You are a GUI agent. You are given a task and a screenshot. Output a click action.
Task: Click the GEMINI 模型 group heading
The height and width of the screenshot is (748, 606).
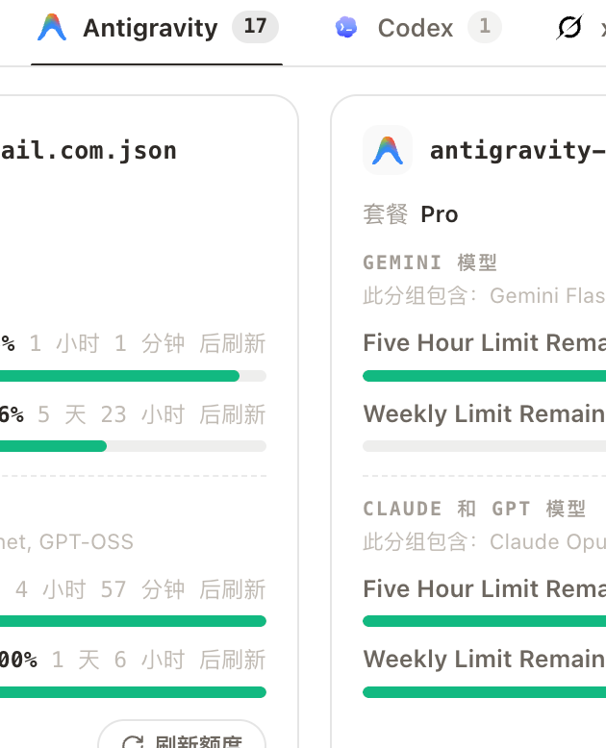(430, 262)
